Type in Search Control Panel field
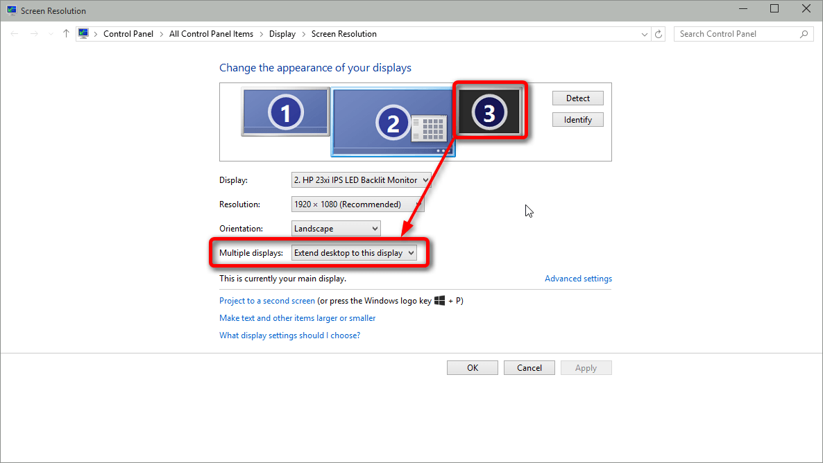The width and height of the screenshot is (823, 463). [736, 34]
